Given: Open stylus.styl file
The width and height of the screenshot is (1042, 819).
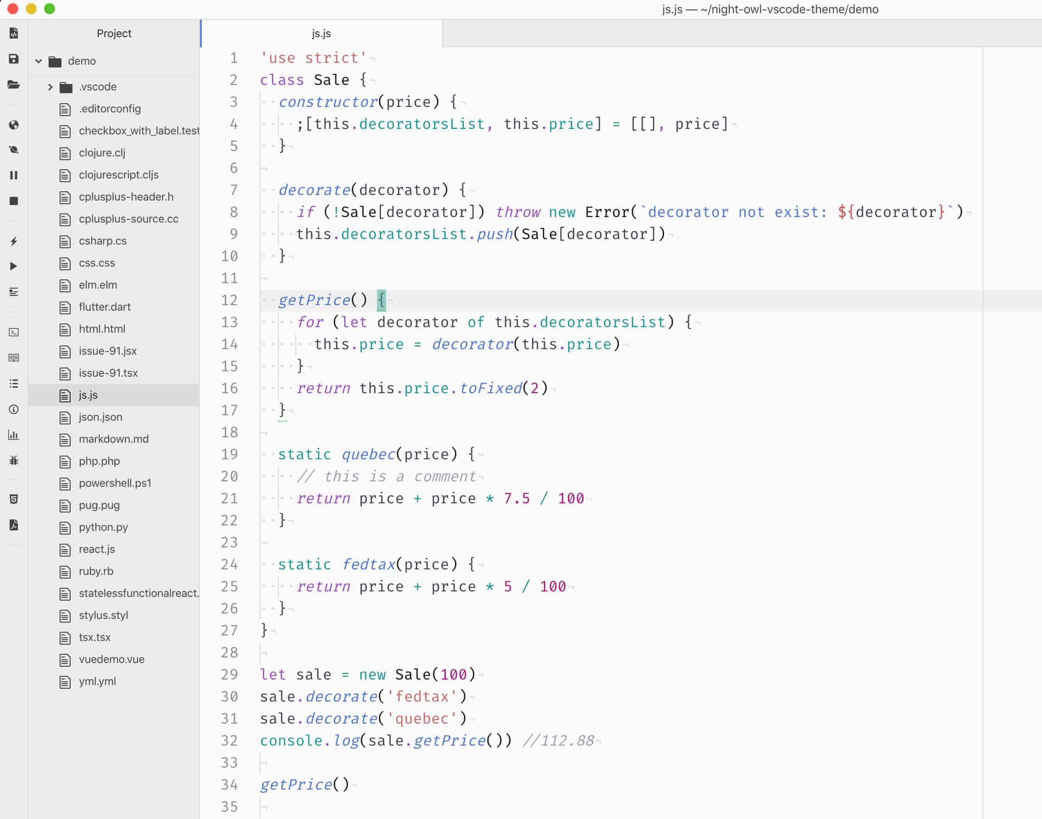Looking at the screenshot, I should coord(114,616).
